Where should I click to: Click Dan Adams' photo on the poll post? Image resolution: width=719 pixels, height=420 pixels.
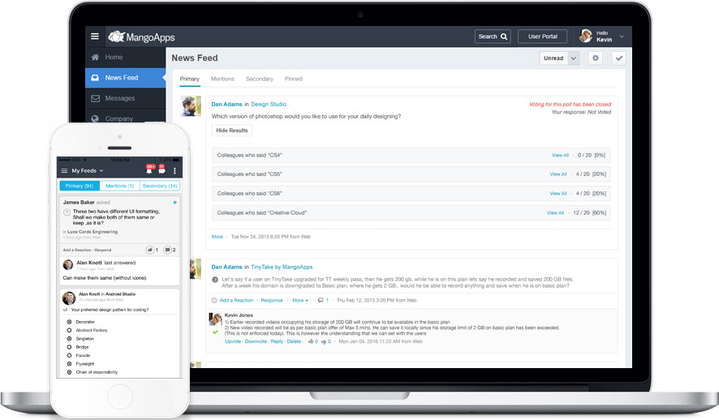click(x=191, y=105)
